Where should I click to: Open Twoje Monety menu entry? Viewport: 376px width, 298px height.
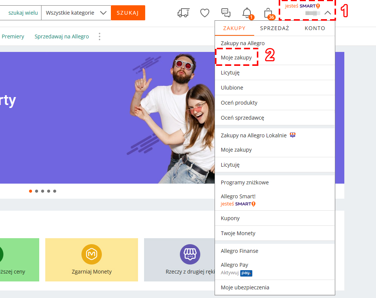275,233
